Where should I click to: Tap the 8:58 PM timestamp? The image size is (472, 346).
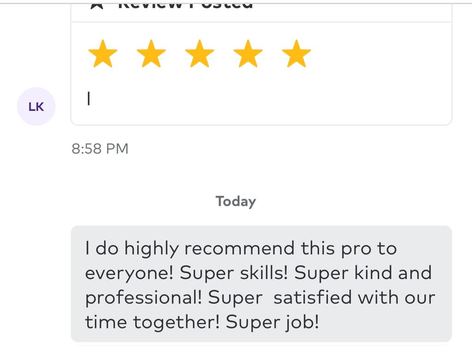pyautogui.click(x=100, y=149)
